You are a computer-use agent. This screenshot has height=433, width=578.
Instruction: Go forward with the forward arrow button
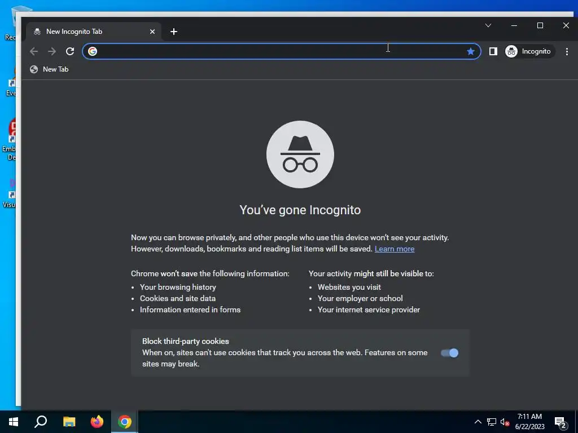(x=52, y=51)
